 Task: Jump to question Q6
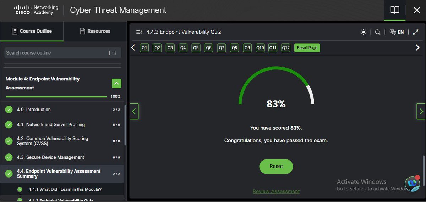209,48
